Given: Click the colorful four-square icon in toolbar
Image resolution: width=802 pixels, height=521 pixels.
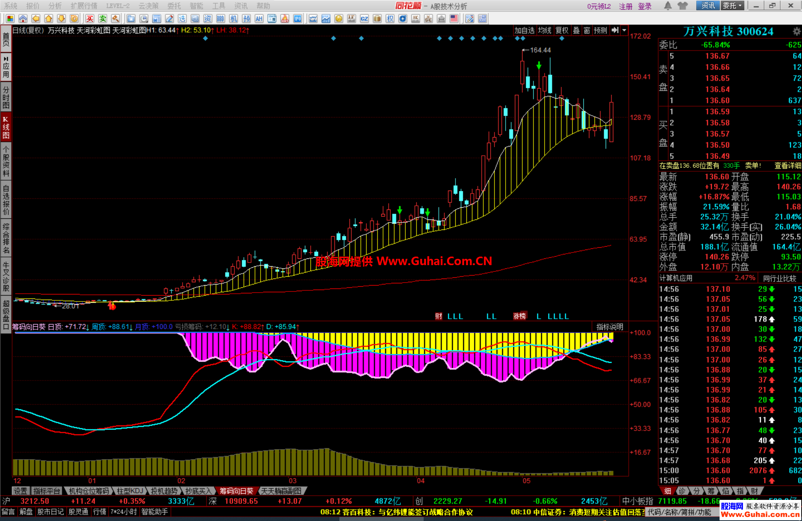Looking at the screenshot, I should click(x=10, y=19).
